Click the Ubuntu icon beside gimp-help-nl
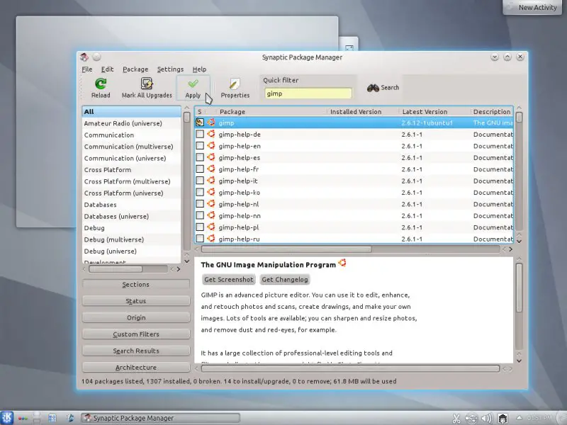The image size is (567, 425). click(x=211, y=203)
